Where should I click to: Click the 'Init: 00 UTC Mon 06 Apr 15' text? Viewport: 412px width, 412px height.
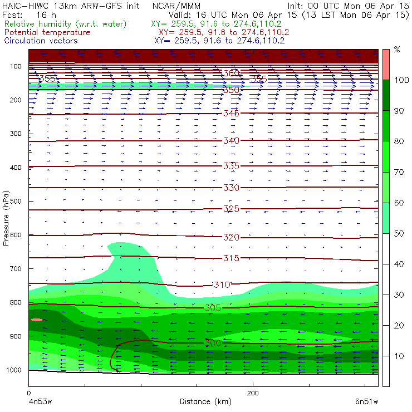tap(349, 6)
